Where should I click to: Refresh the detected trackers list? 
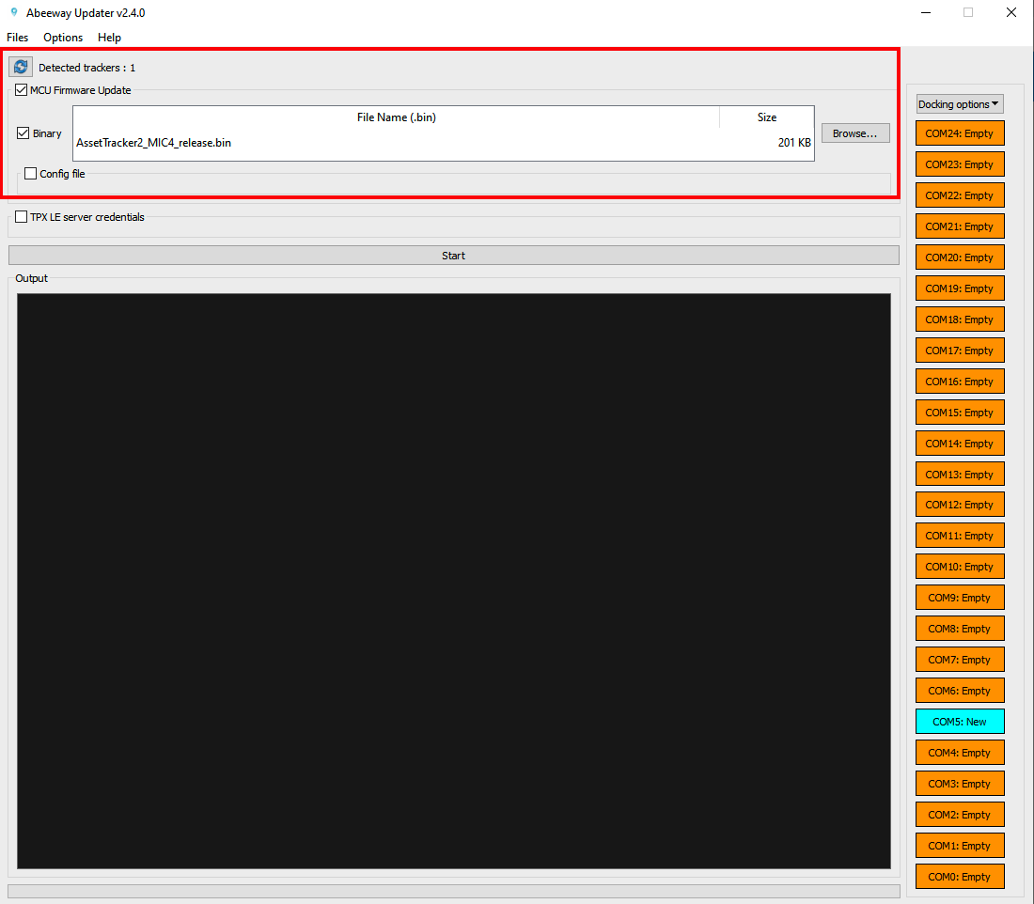pos(21,67)
